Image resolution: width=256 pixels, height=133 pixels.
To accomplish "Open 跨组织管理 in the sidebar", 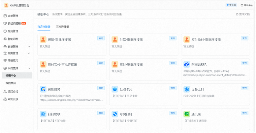I will pos(15,24).
